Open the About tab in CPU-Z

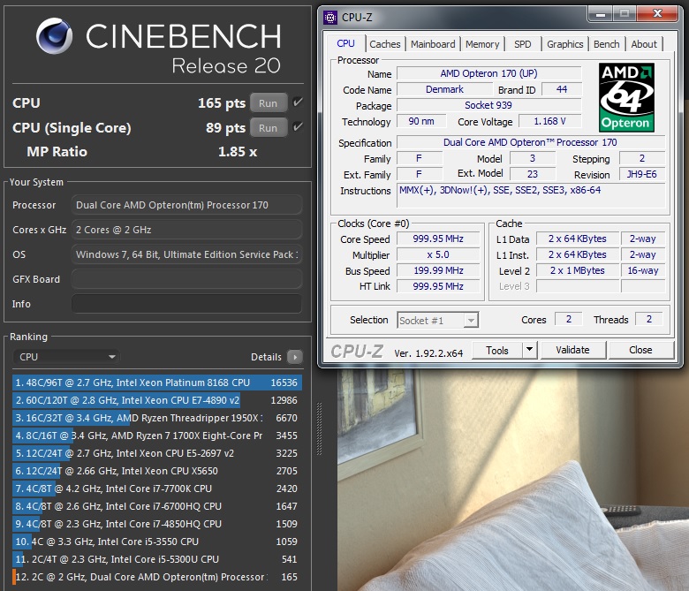click(644, 44)
